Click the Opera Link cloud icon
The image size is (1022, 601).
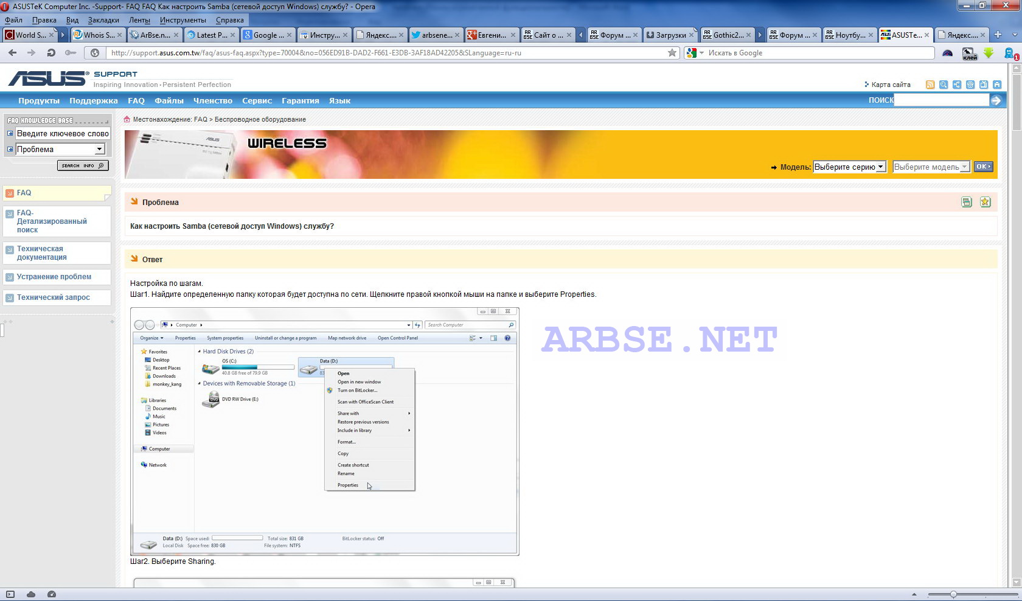click(x=31, y=594)
